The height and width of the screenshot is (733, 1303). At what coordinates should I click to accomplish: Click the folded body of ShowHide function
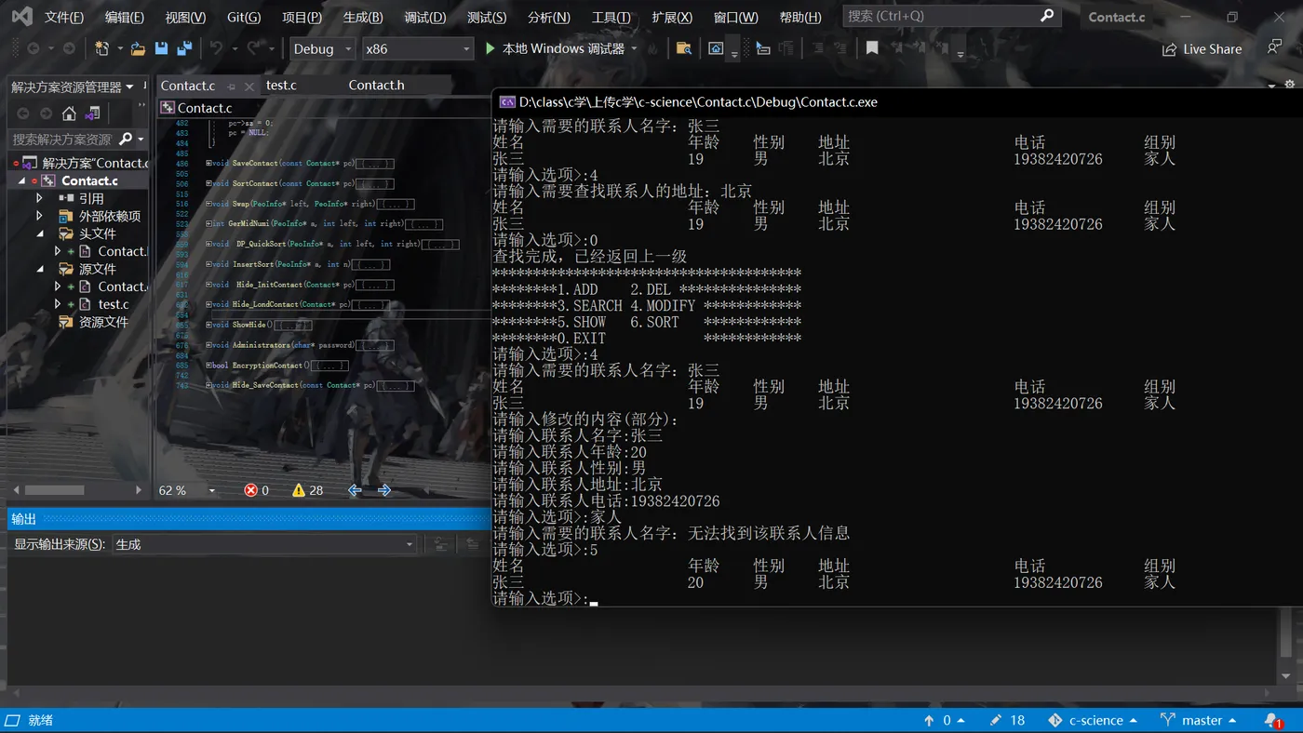292,326
